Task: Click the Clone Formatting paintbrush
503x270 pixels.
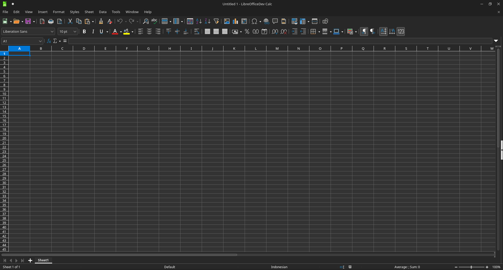Action: [x=101, y=21]
